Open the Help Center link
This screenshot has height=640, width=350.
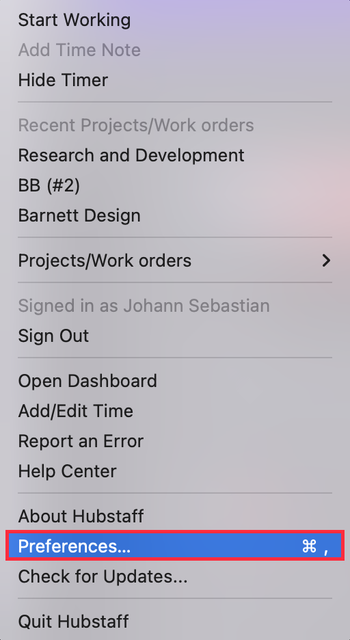(175, 471)
